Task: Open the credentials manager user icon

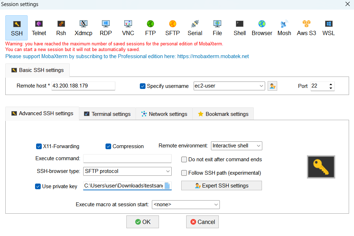Action: [x=272, y=86]
